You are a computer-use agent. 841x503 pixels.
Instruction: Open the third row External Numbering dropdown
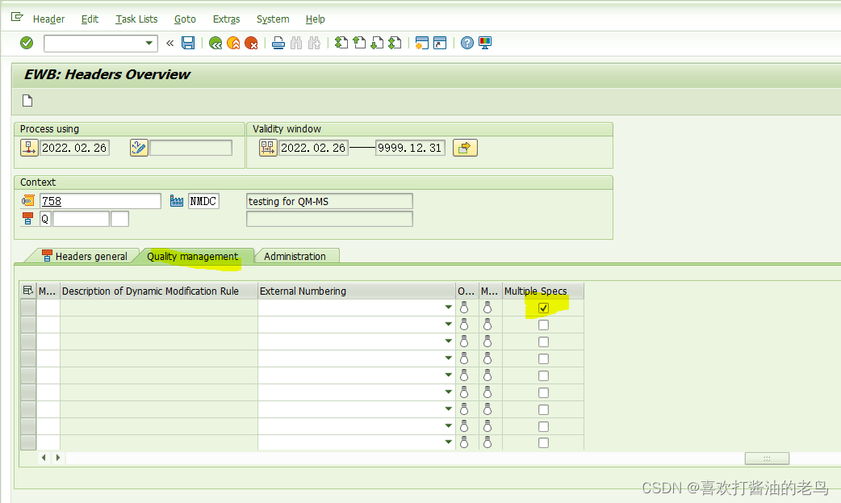coord(448,341)
